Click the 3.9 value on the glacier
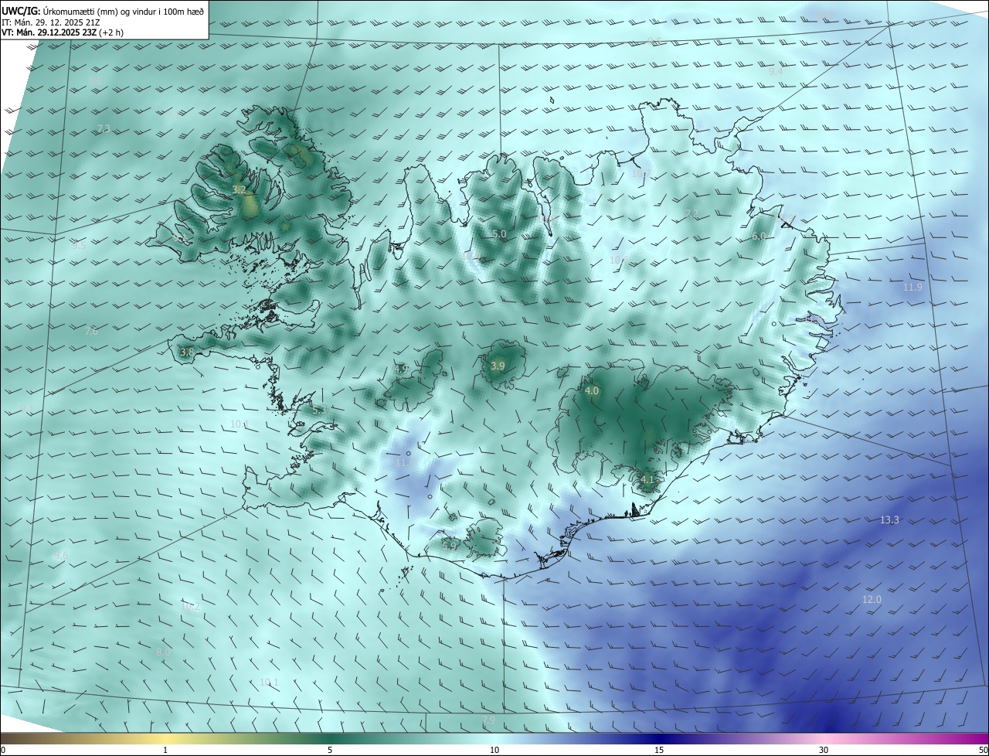The height and width of the screenshot is (756, 989). coord(498,366)
